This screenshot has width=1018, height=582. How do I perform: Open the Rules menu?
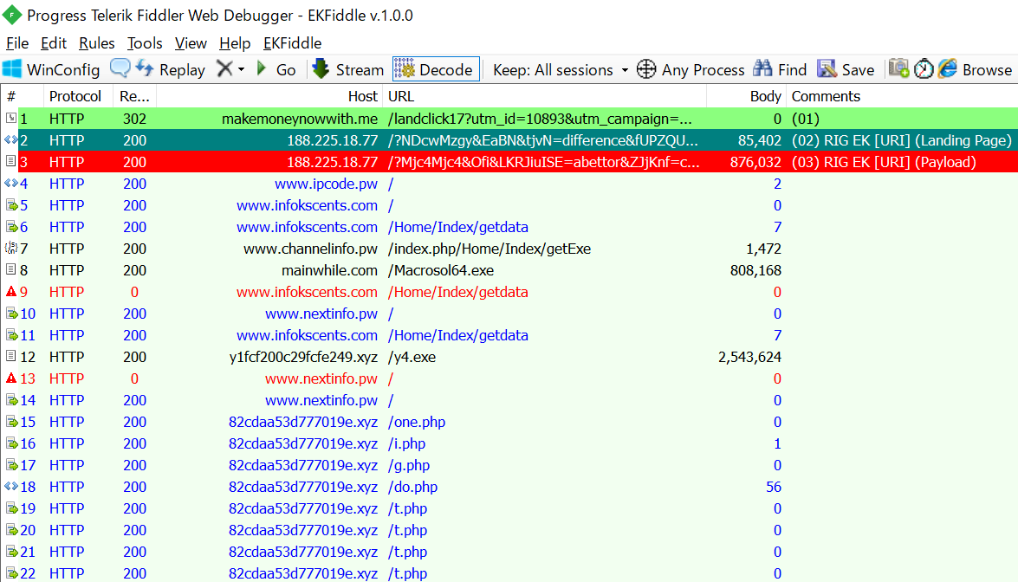point(97,42)
